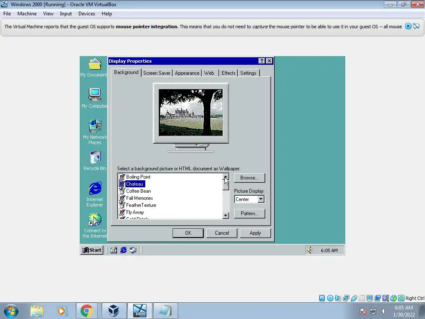Viewport: 425px width, 319px height.
Task: Click VirtualBox display indicator icon
Action: click(x=369, y=298)
